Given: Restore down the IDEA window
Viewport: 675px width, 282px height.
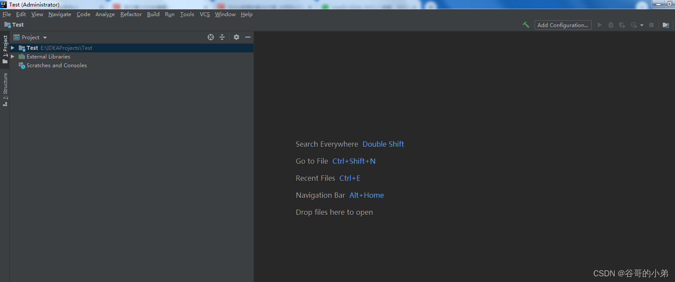Looking at the screenshot, I should (x=670, y=4).
